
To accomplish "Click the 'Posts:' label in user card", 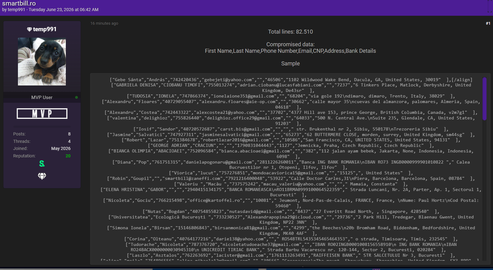I will [x=19, y=134].
